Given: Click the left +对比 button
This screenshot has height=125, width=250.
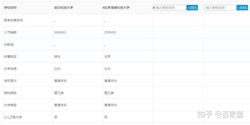Looking at the screenshot, I should (192, 8).
